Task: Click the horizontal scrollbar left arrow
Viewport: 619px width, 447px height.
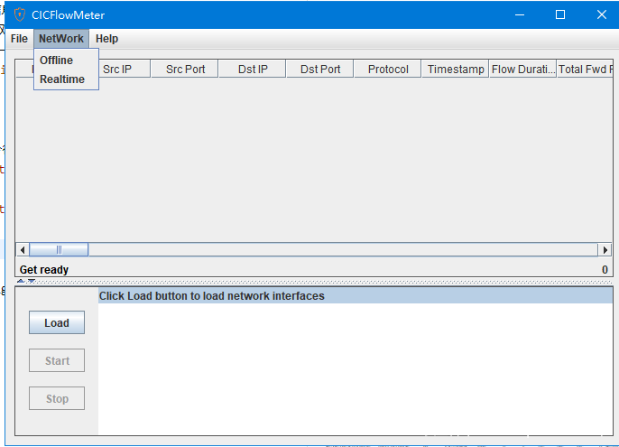Action: [23, 249]
